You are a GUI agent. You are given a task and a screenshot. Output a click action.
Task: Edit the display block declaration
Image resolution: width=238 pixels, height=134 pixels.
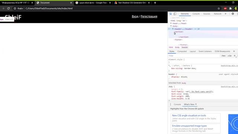coord(179,77)
